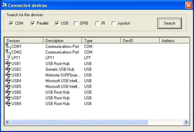Click the USB2 device icon

coord(8,69)
